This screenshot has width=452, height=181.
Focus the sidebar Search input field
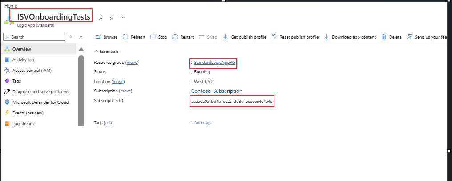click(34, 37)
